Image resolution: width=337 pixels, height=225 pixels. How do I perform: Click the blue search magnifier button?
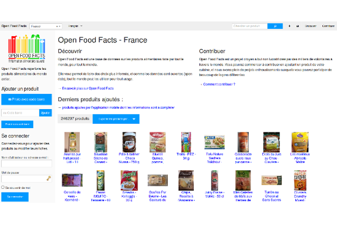(275, 26)
